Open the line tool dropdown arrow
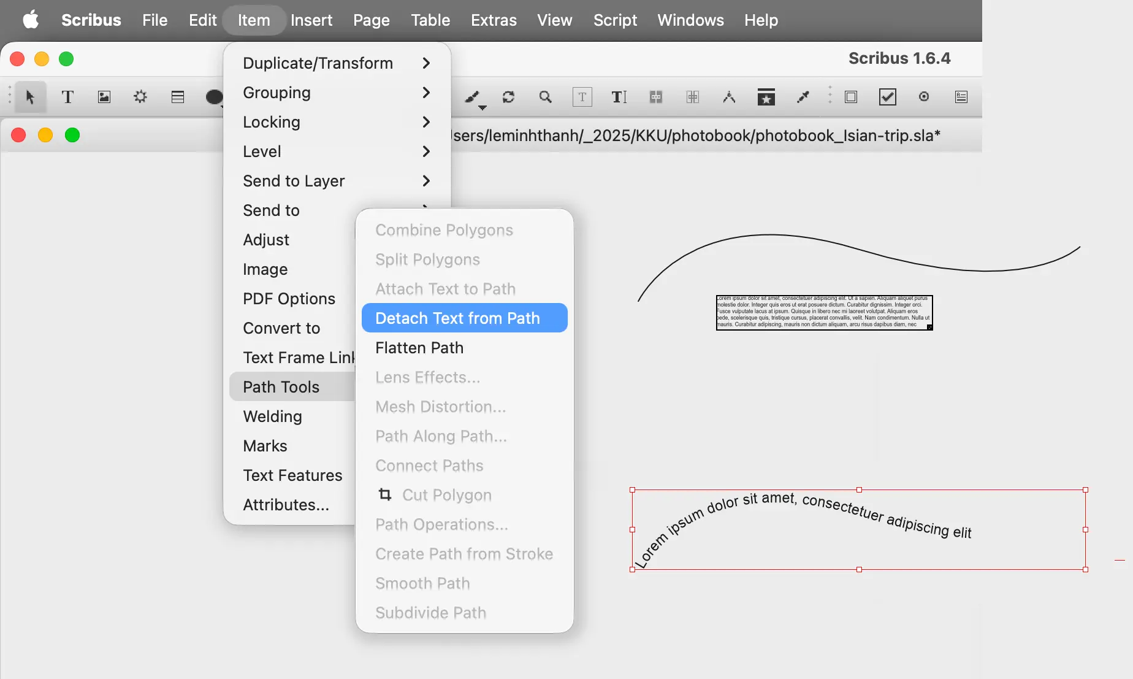 (x=483, y=107)
